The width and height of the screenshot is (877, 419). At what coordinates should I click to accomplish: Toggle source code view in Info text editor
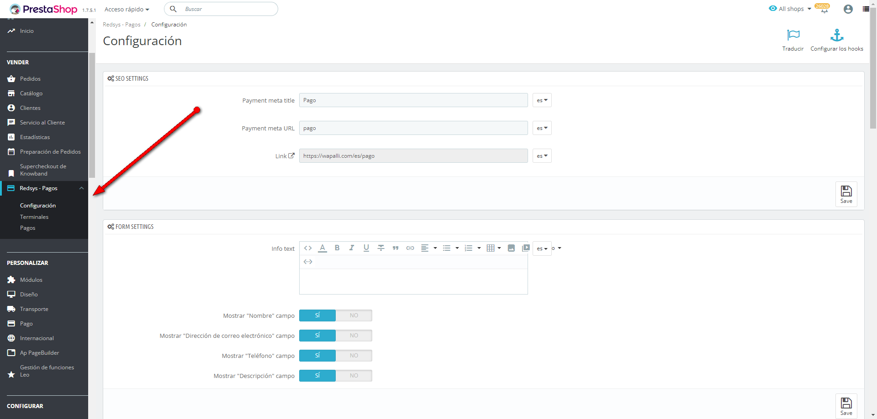pyautogui.click(x=308, y=248)
